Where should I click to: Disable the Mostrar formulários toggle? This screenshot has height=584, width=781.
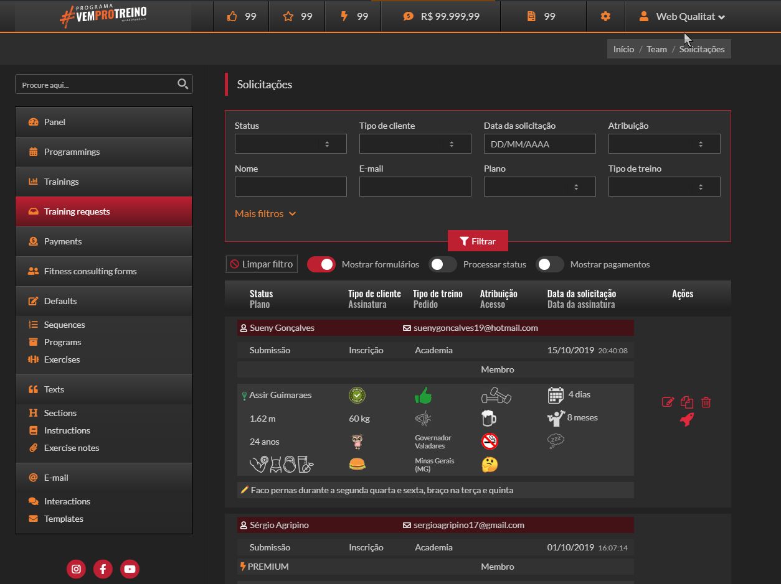[321, 264]
